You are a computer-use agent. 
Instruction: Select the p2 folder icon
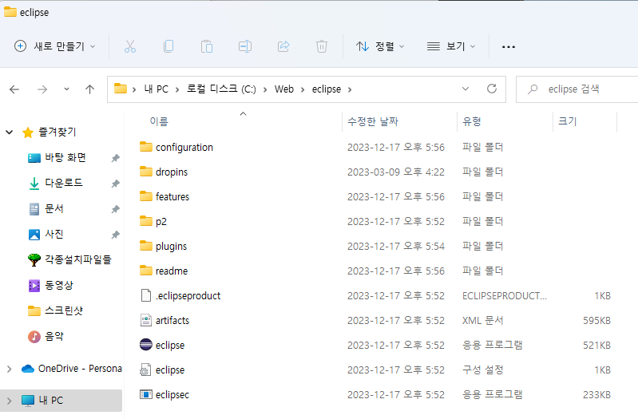(x=145, y=221)
